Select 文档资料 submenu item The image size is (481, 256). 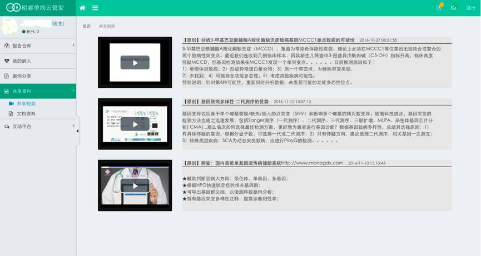(26, 114)
